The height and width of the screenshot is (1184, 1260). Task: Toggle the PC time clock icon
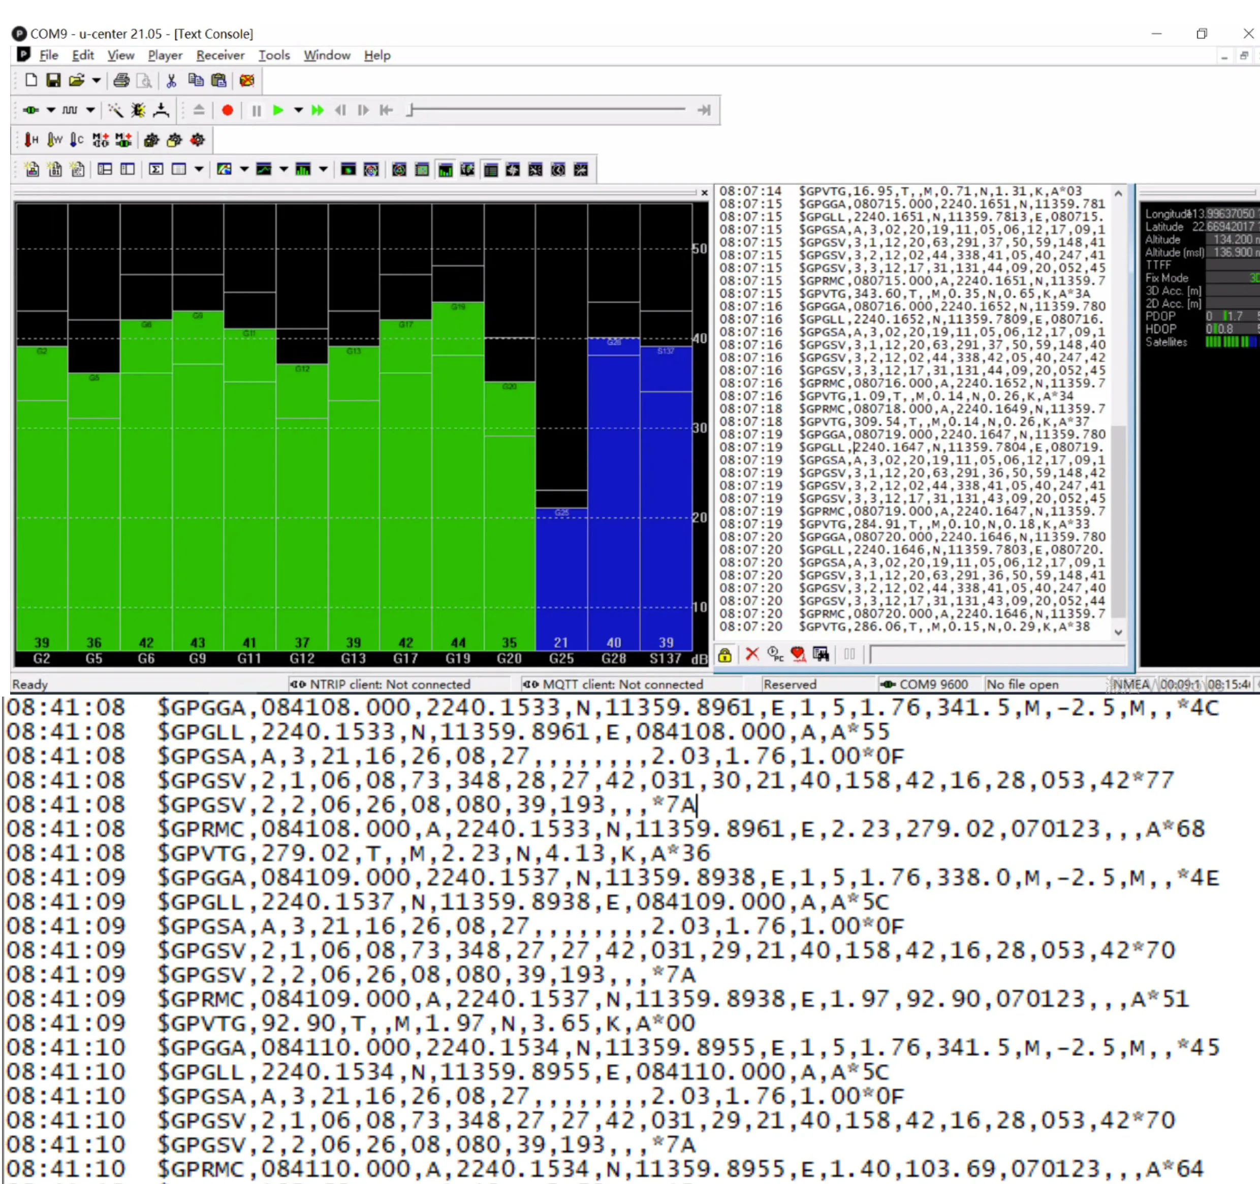pos(775,654)
